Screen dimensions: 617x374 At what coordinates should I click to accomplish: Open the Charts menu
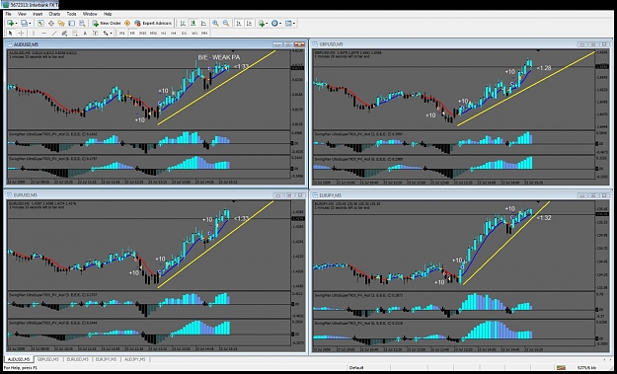click(x=54, y=14)
